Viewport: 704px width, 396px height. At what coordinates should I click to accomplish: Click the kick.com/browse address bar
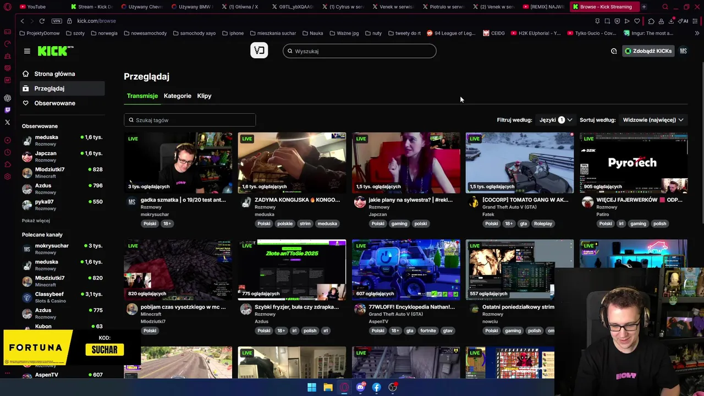coord(96,21)
